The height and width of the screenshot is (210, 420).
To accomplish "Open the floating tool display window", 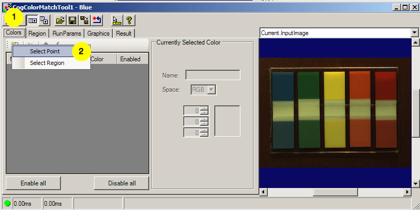I will (44, 20).
